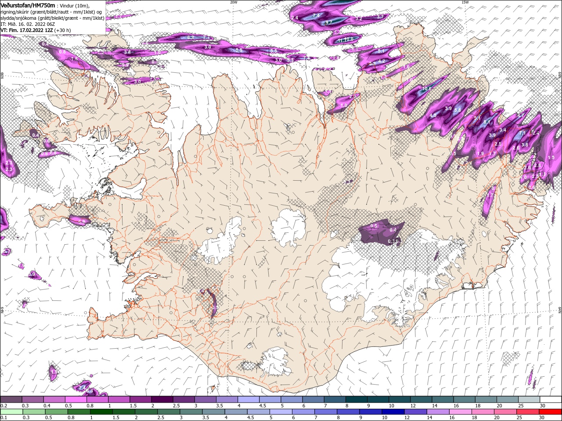
Task: Click the palest green 0.1 swatch on rain scale
Action: (11, 412)
